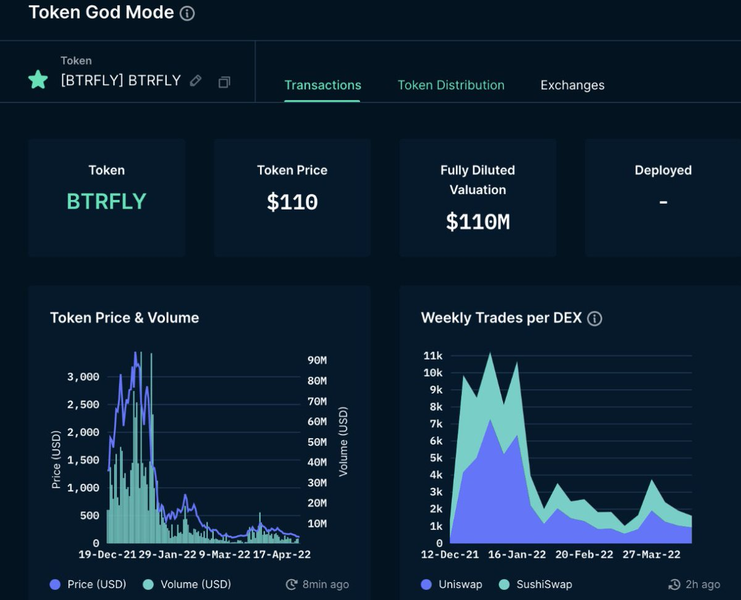Click the pencil edit icon next to BTRFLY
Screen dimensions: 741x600
(196, 81)
